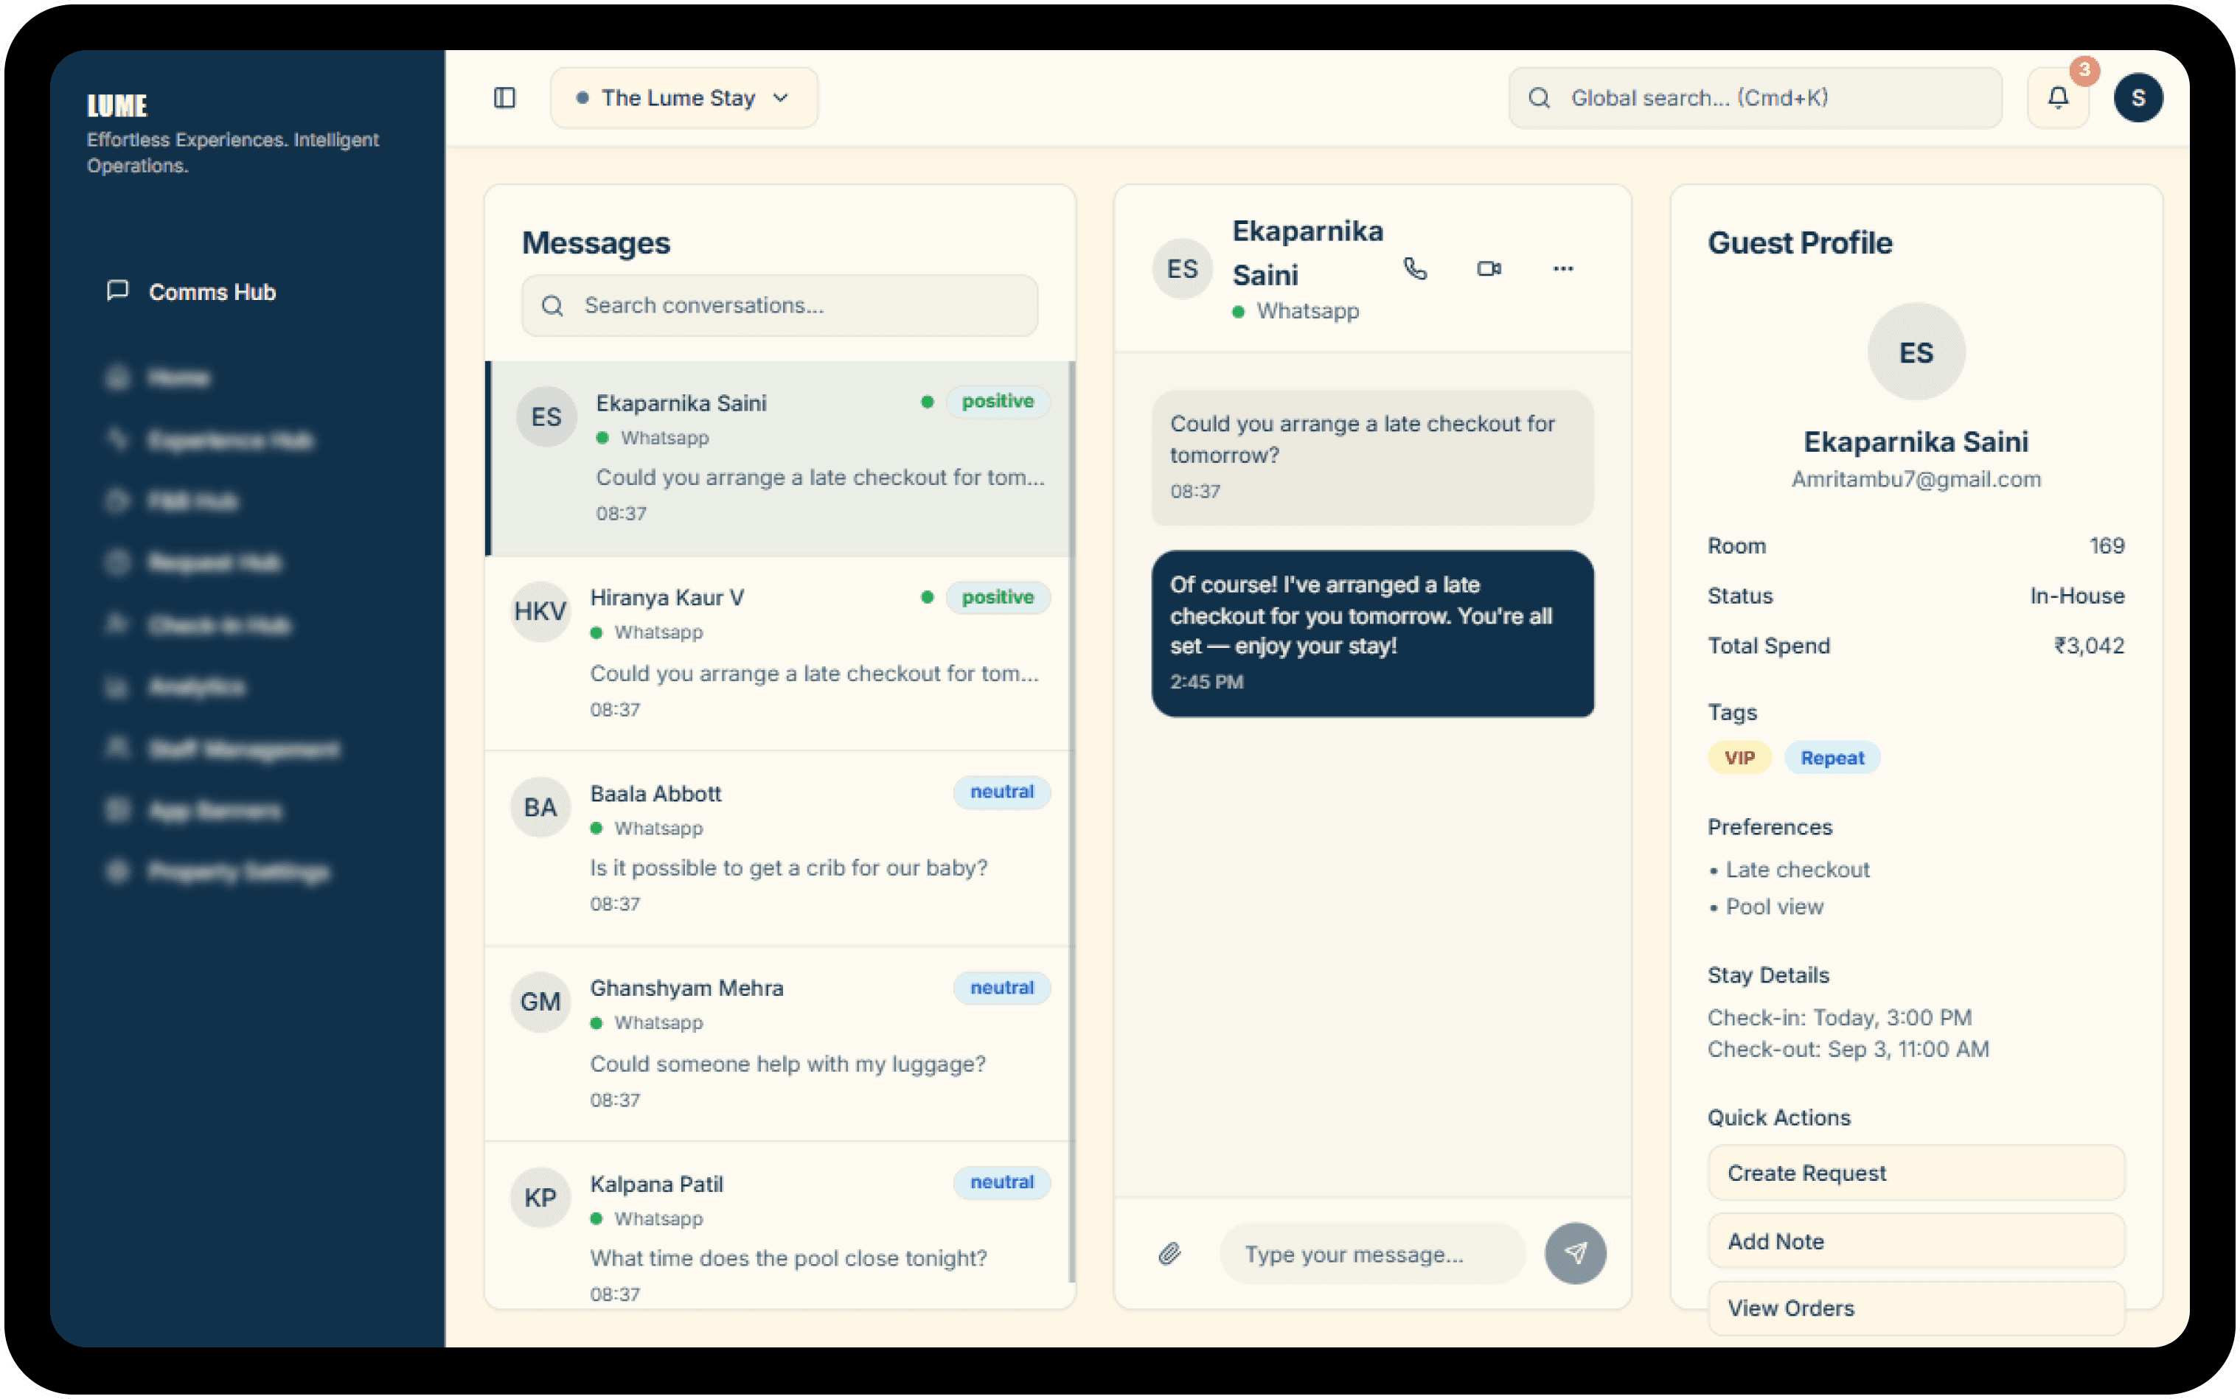2240x1399 pixels.
Task: Open the chat more options menu
Action: point(1562,268)
